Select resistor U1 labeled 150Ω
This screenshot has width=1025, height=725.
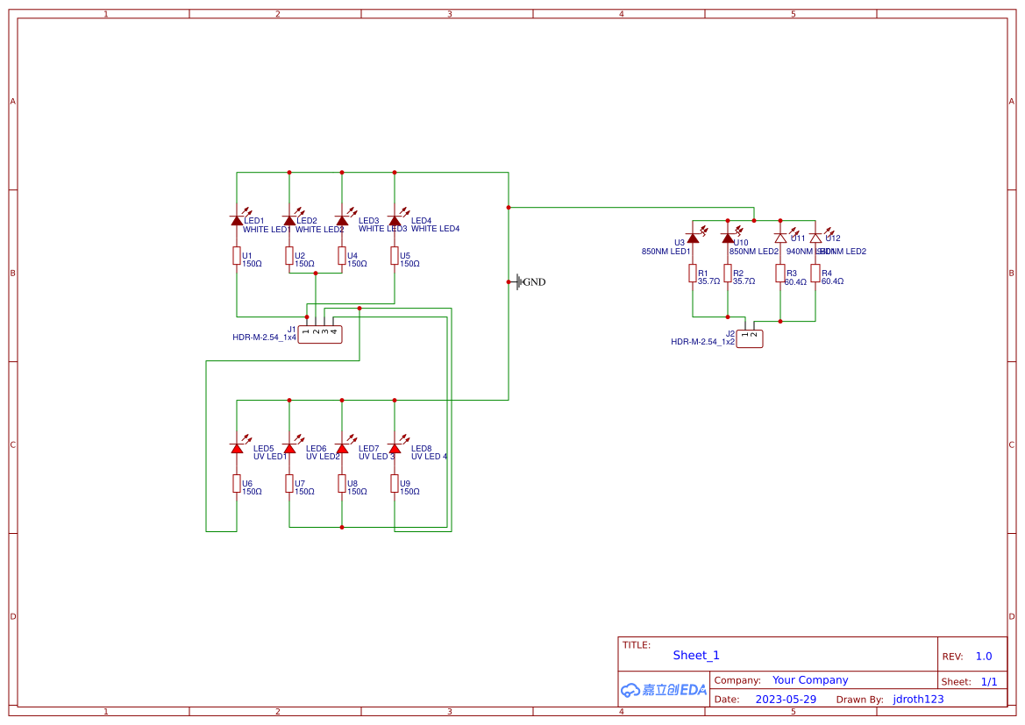pyautogui.click(x=237, y=257)
